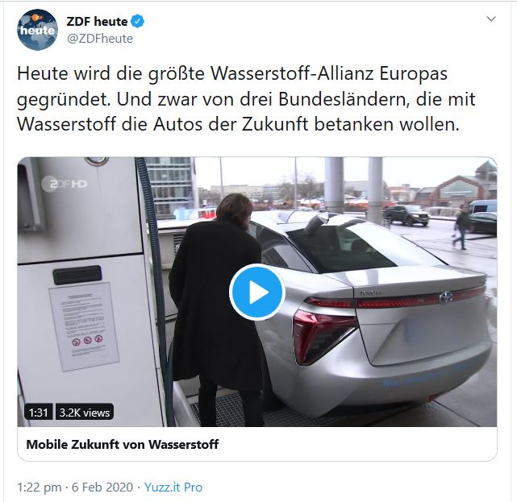Click the dark rear window of the car
Viewport: 517px width, 502px height.
point(341,247)
